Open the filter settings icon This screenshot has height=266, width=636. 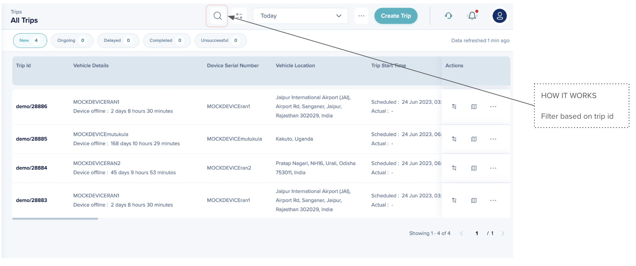pyautogui.click(x=239, y=16)
